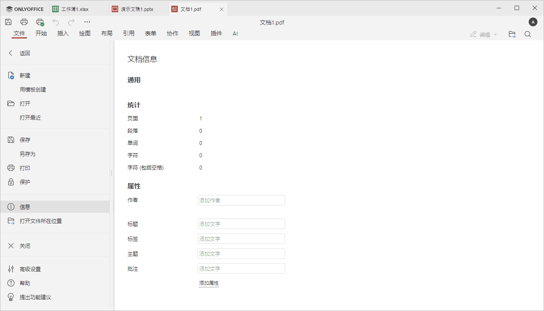
Task: Switch to the 演示文稿1.pptx document tab
Action: point(137,8)
